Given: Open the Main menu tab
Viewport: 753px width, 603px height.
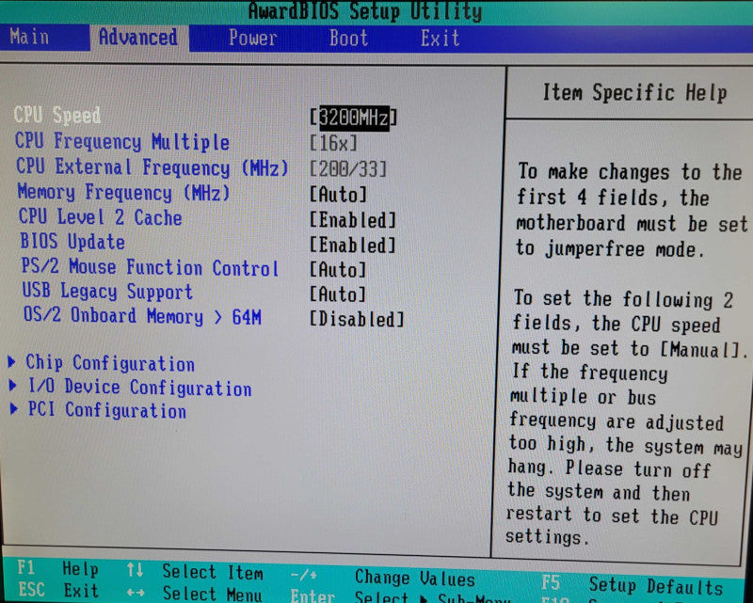Looking at the screenshot, I should (29, 38).
